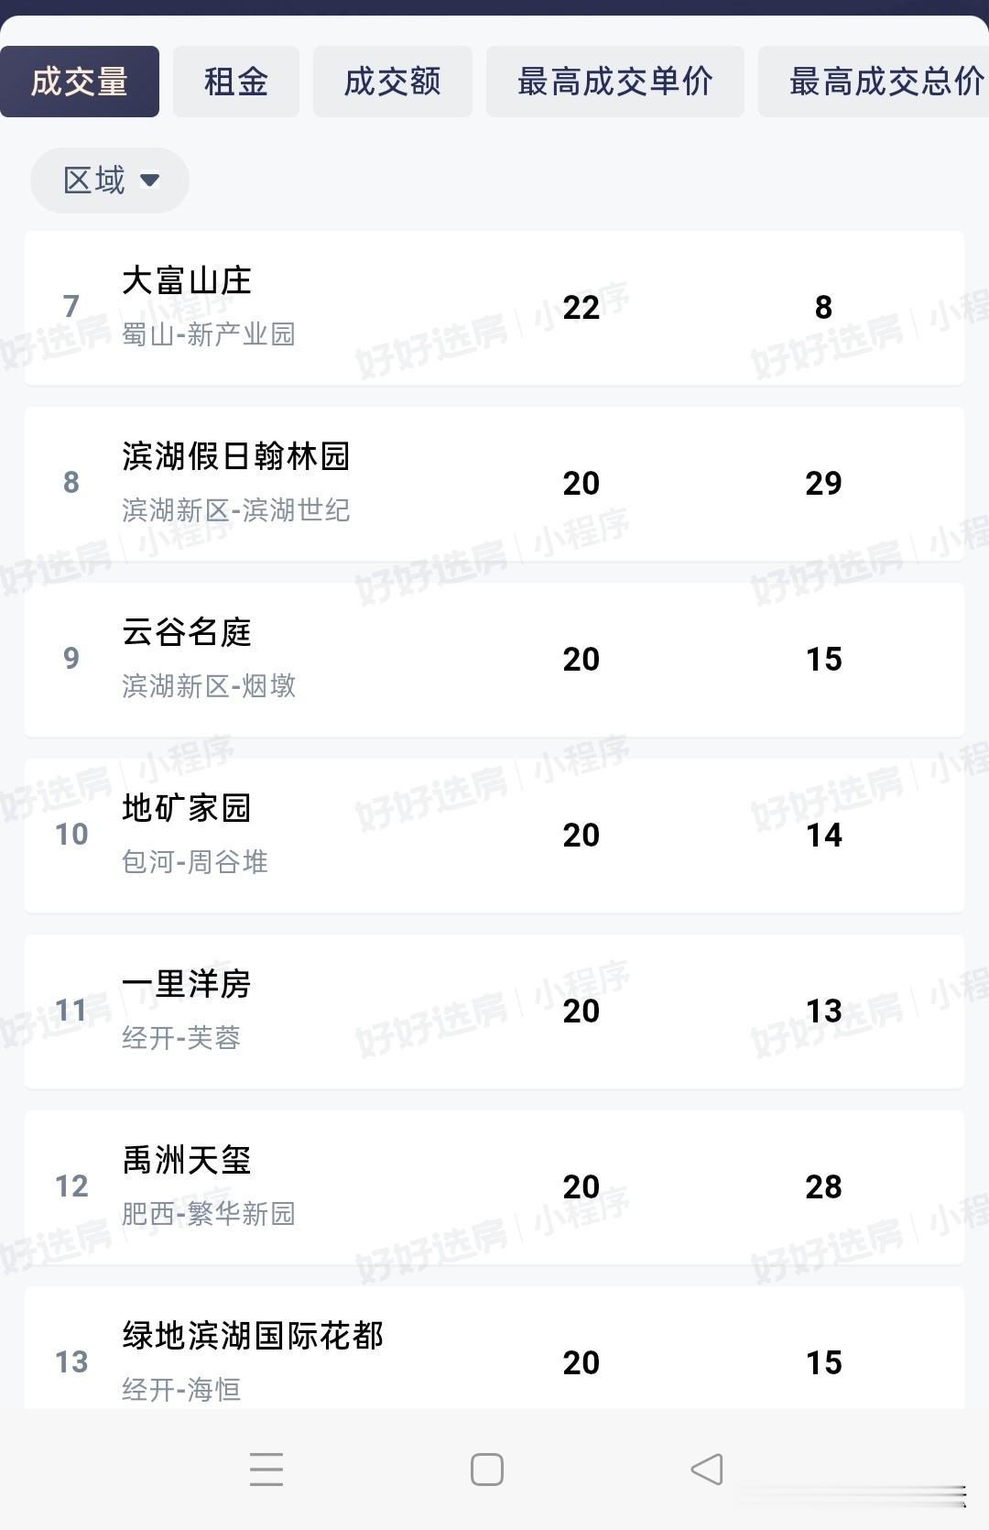
Task: Switch to the 租金 tab
Action: pos(236,82)
